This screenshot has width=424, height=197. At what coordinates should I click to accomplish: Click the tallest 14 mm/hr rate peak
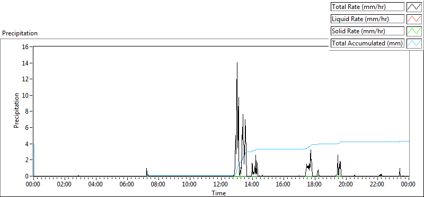click(237, 63)
